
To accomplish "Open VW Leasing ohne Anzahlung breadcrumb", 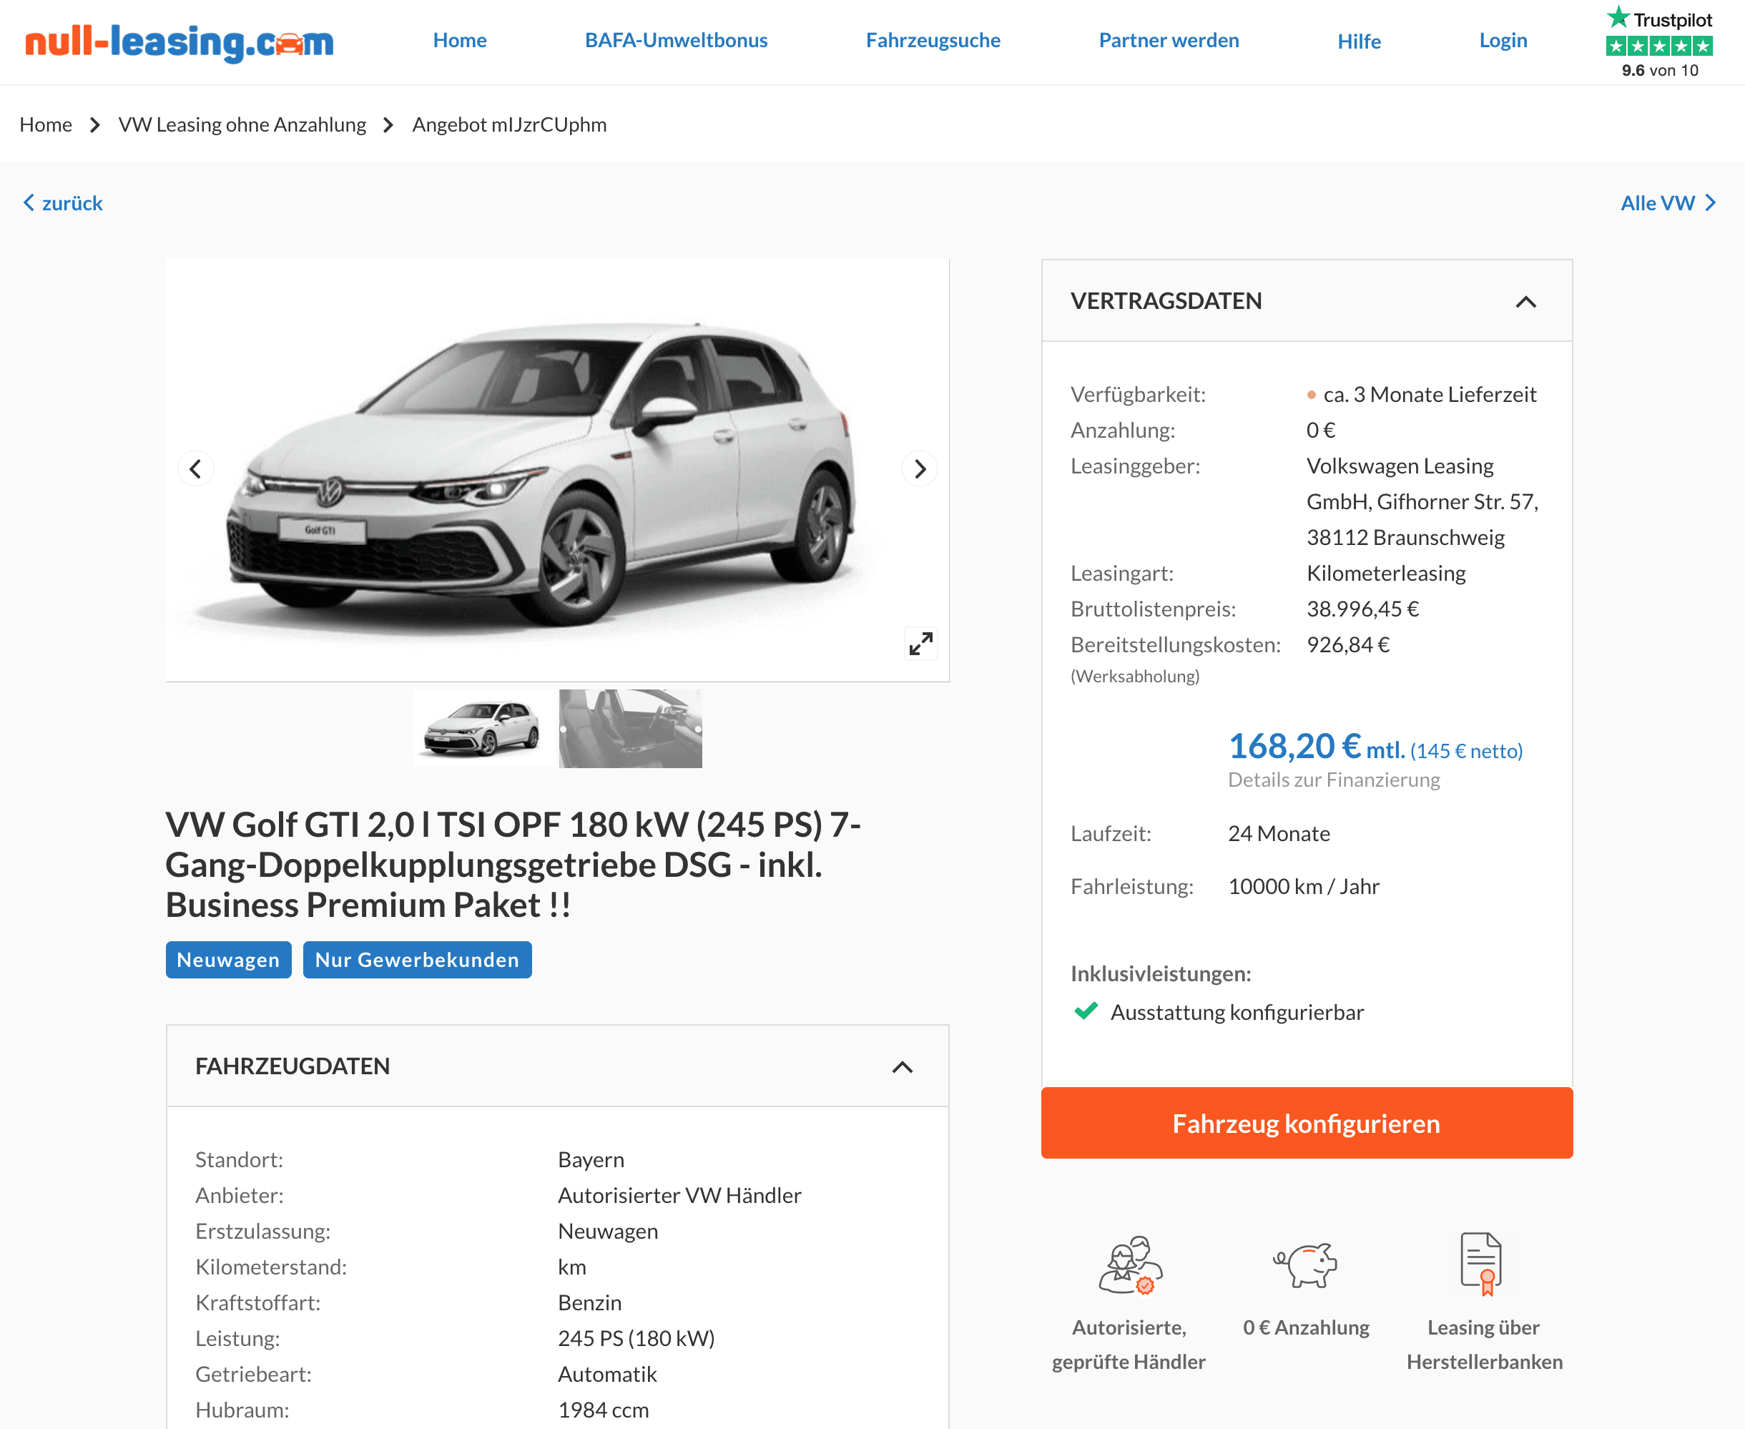I will (242, 125).
